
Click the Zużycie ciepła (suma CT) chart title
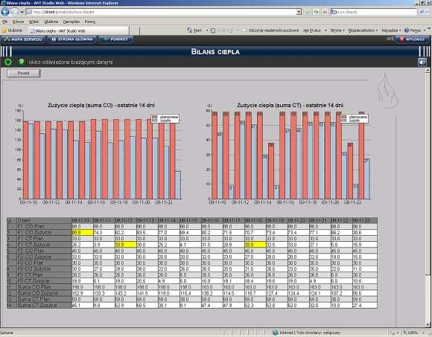290,105
